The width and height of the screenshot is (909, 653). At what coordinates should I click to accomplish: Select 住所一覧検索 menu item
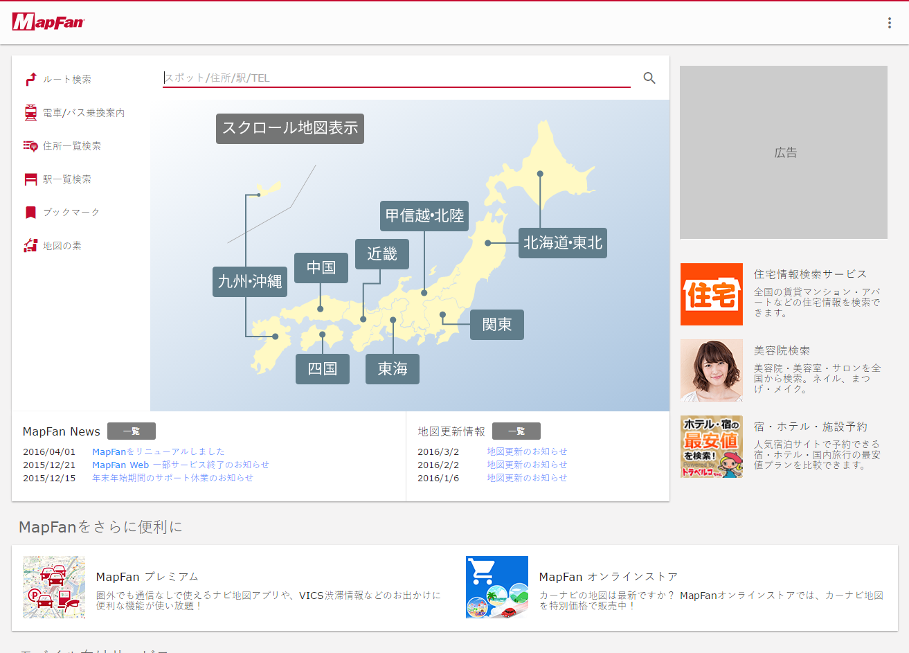pos(72,146)
